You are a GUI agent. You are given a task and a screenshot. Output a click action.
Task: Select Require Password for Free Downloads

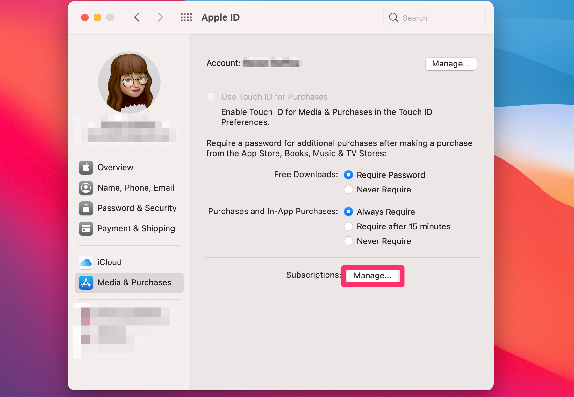coord(348,175)
